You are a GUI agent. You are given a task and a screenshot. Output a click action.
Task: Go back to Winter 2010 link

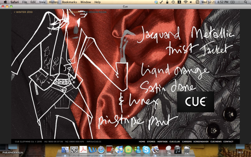[23, 12]
